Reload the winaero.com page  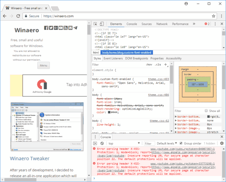point(18,16)
